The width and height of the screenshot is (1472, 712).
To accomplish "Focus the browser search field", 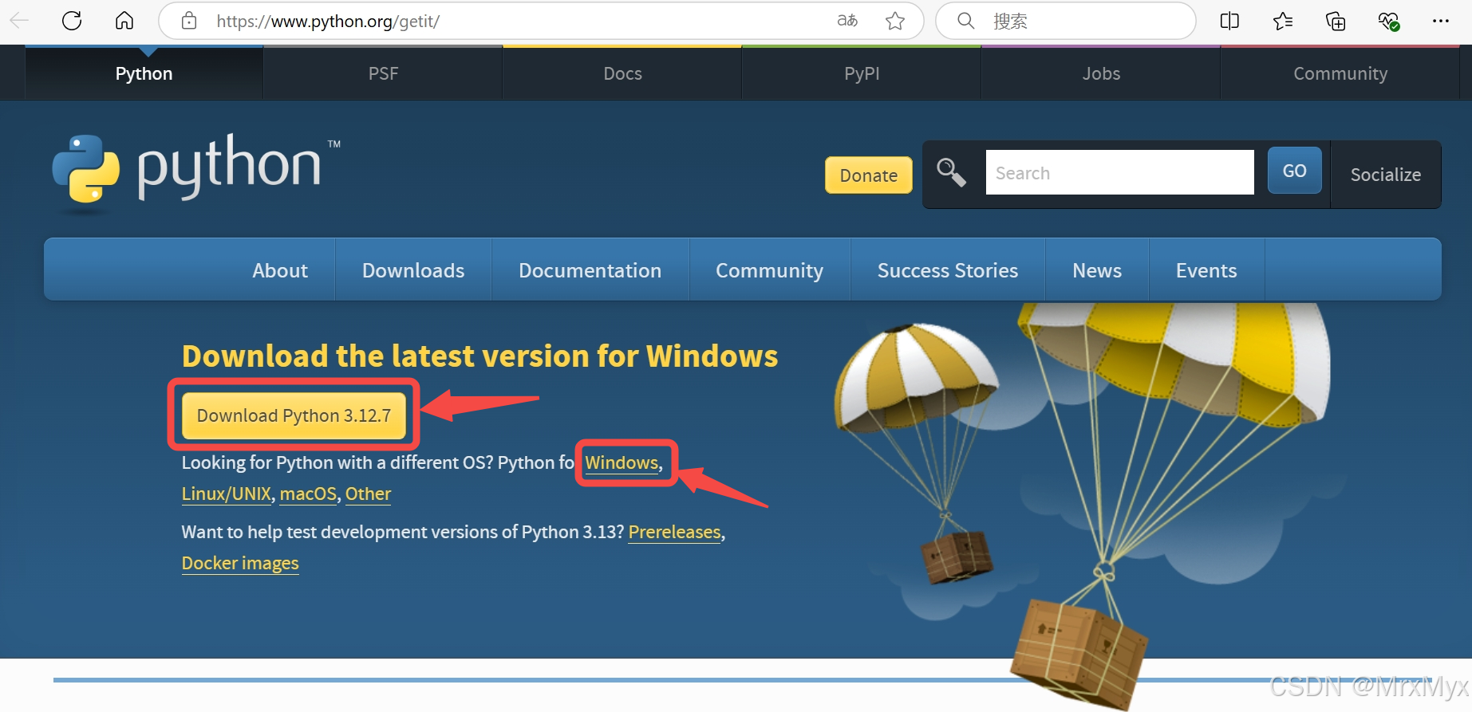I will 1065,21.
